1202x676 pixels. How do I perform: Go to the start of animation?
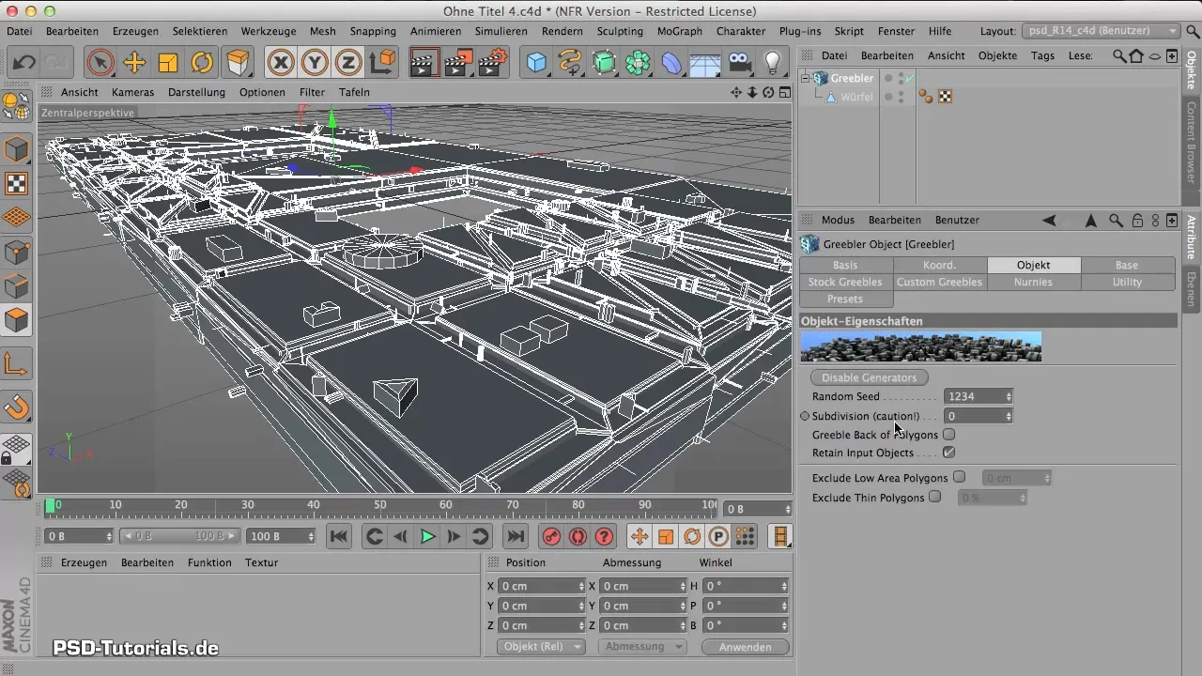tap(339, 536)
